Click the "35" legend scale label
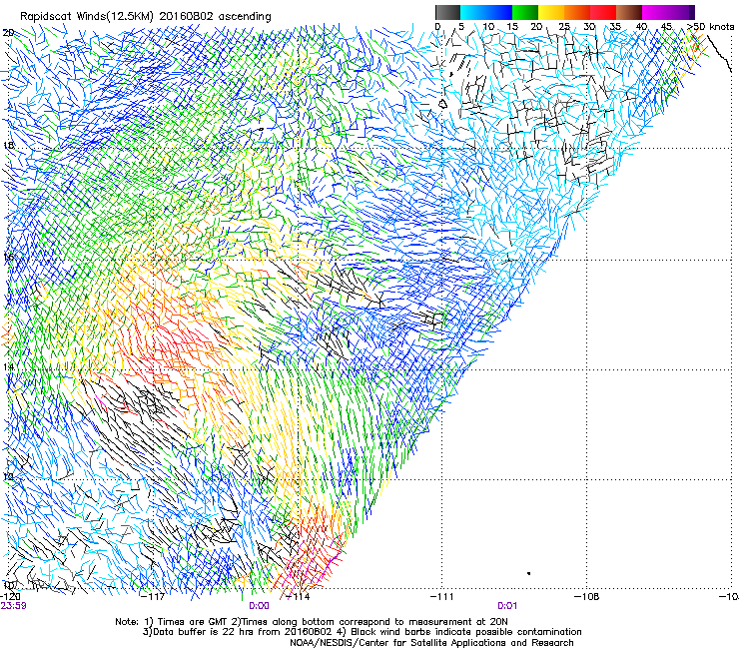This screenshot has width=739, height=649. click(x=615, y=27)
